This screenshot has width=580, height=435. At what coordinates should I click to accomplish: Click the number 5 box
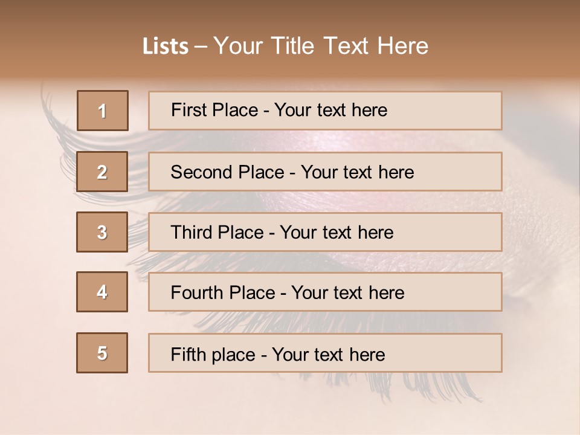click(102, 353)
